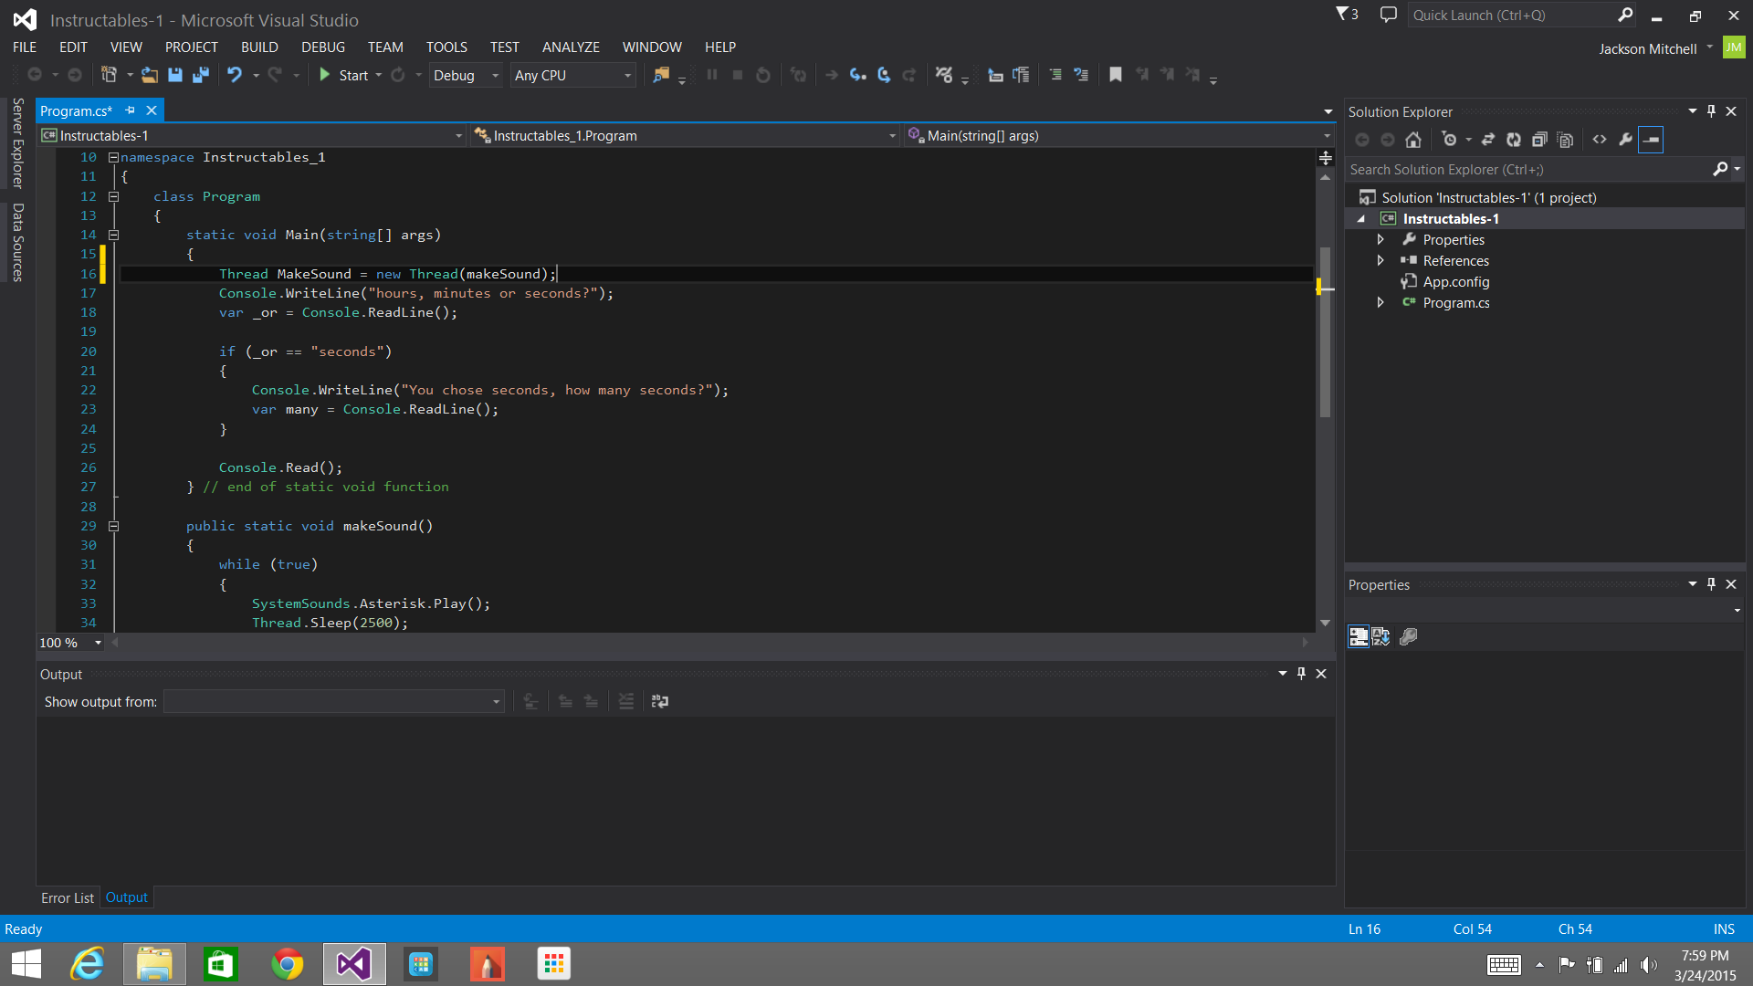Click the Alphabetical sort icon in Properties panel

(x=1380, y=636)
